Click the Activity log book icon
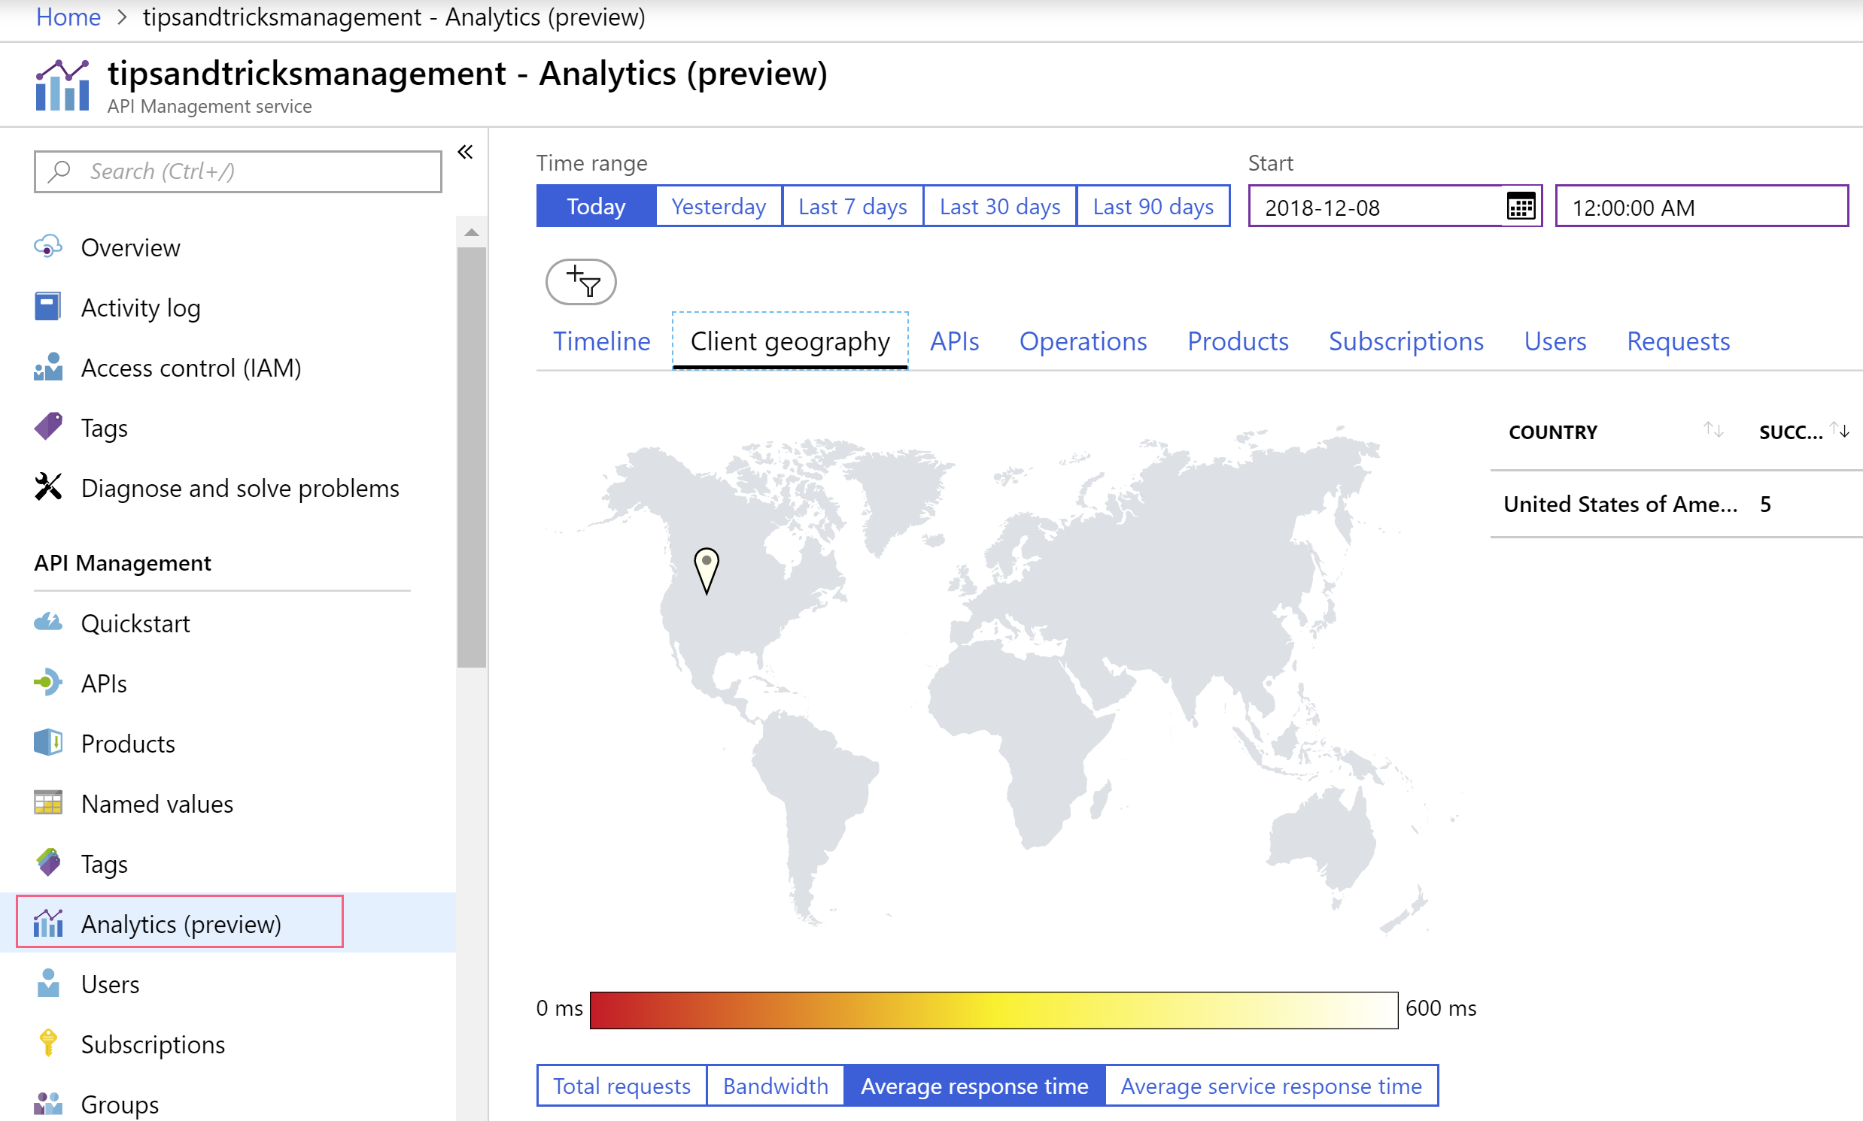This screenshot has width=1863, height=1121. (x=48, y=307)
